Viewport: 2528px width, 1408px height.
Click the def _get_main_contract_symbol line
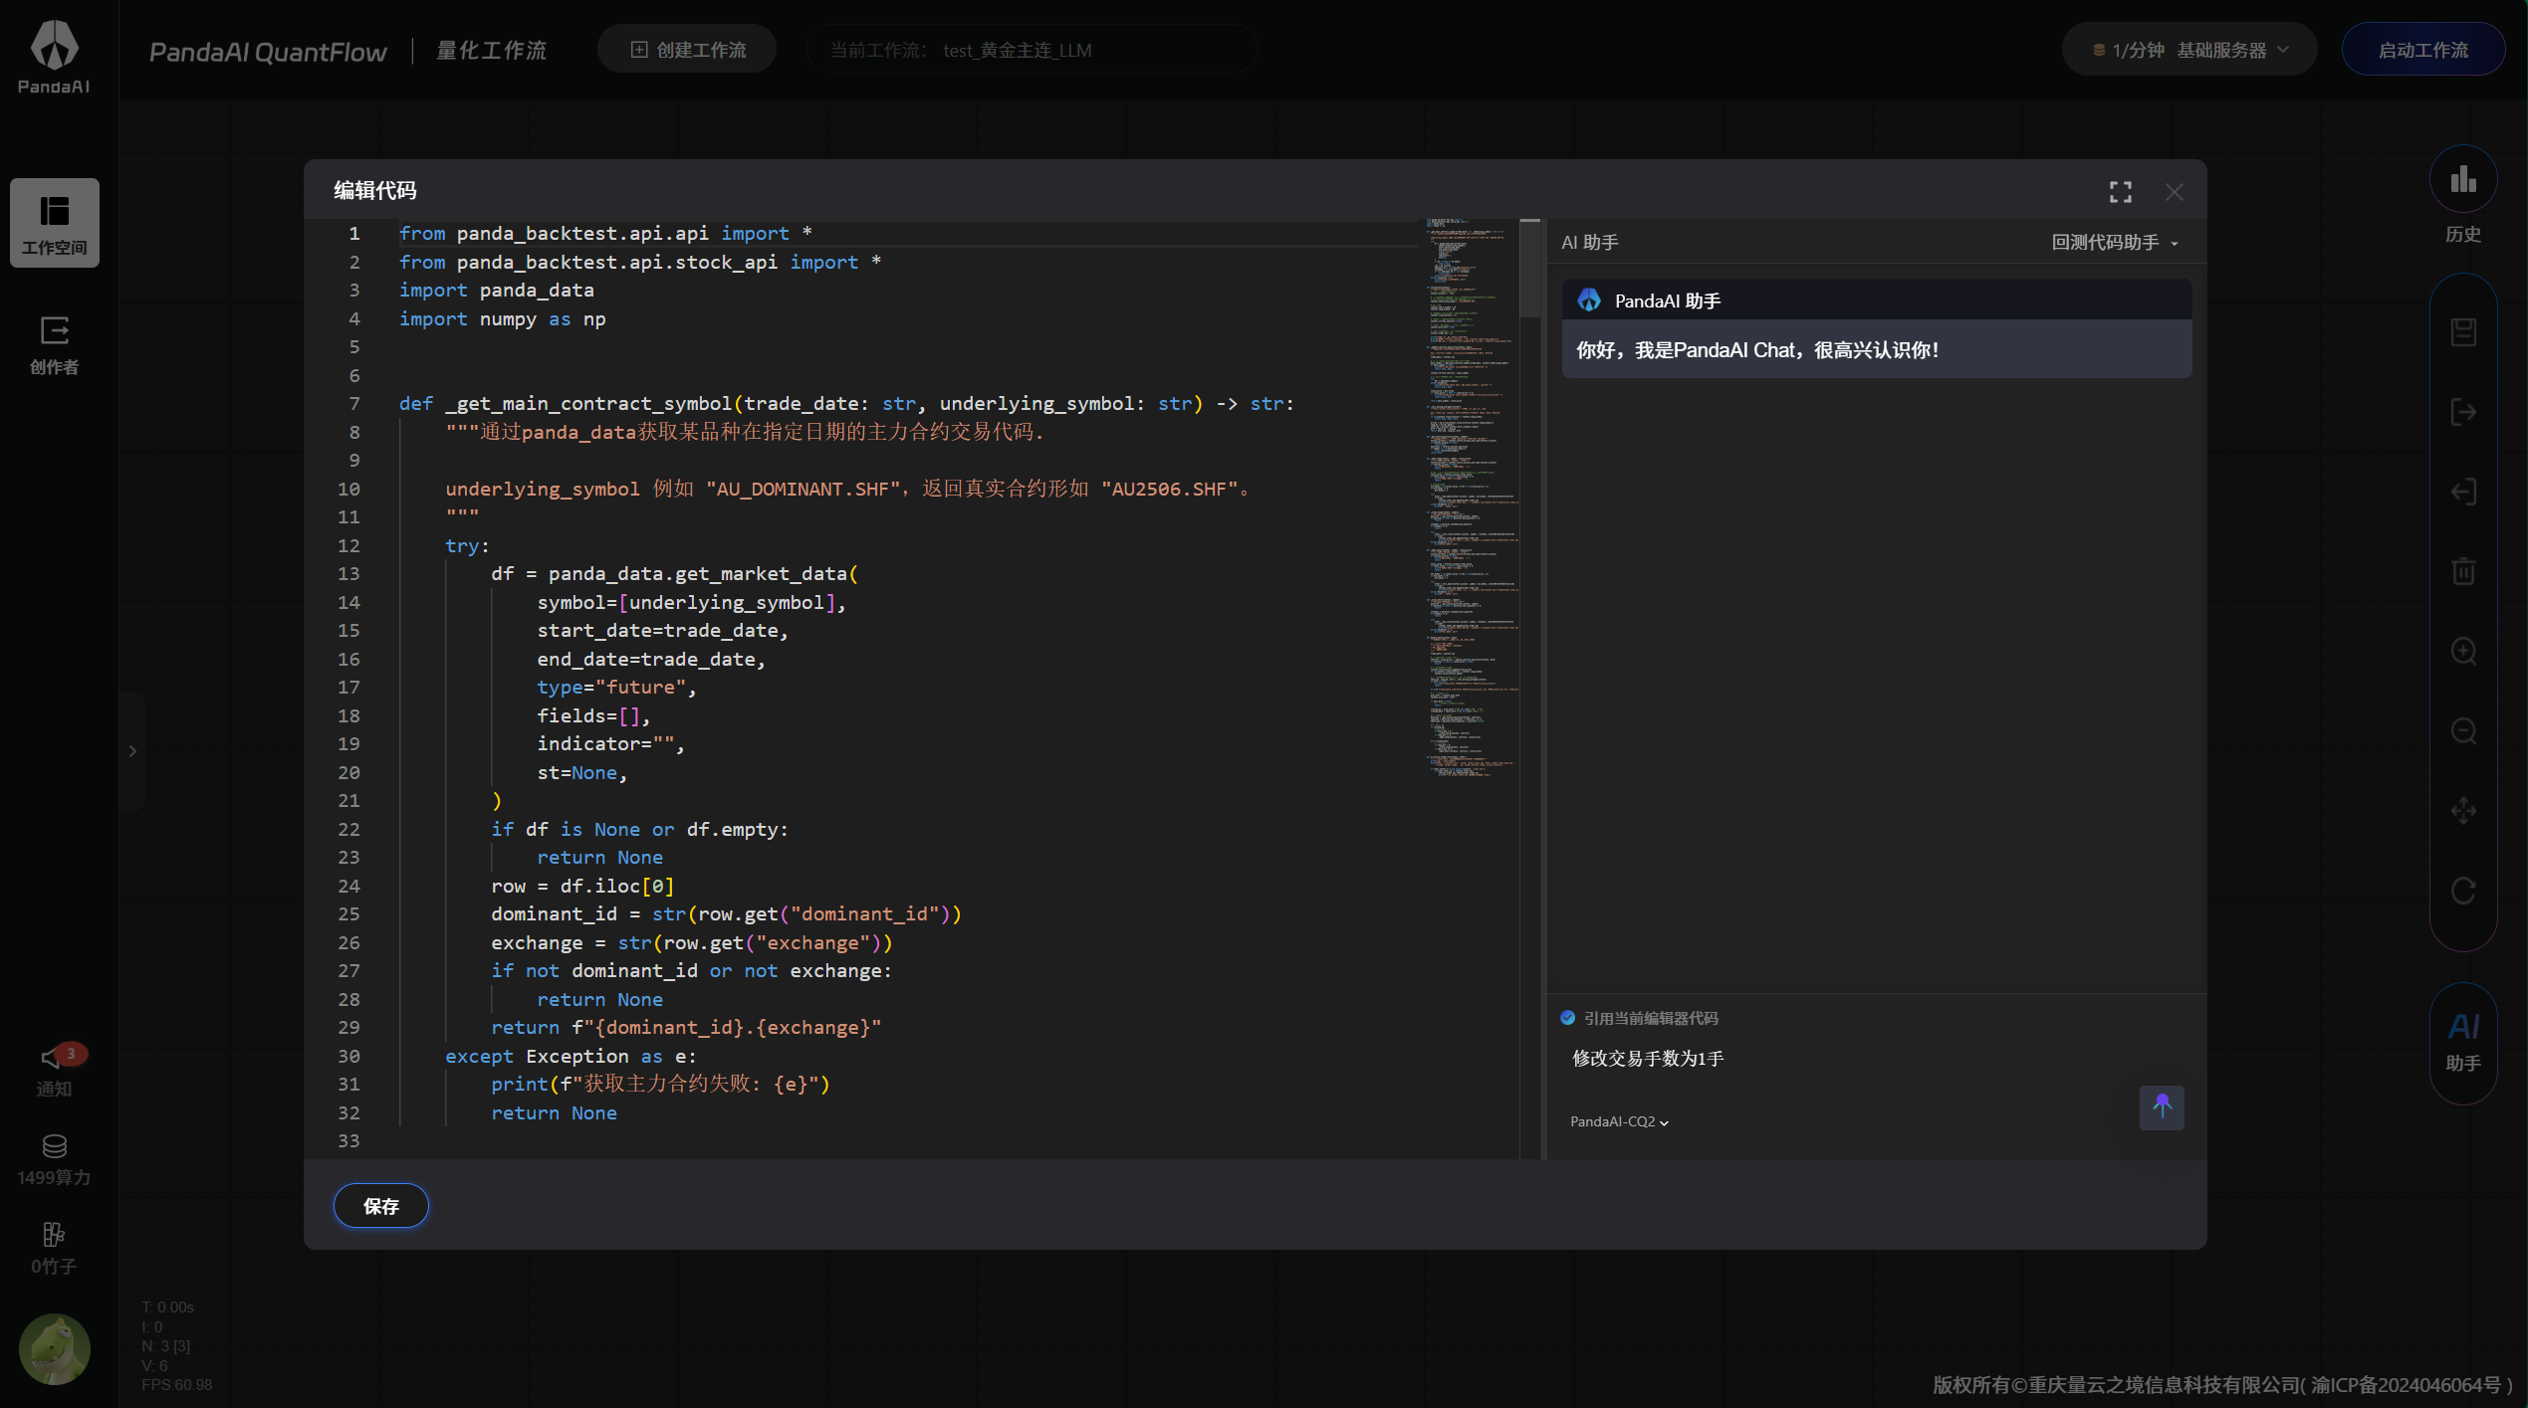846,404
